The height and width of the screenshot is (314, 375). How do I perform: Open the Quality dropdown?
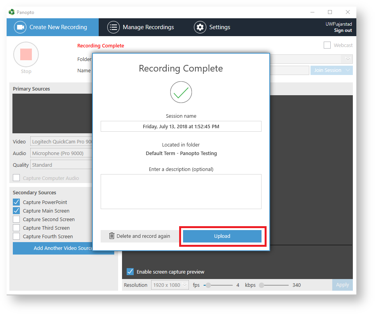pyautogui.click(x=61, y=165)
